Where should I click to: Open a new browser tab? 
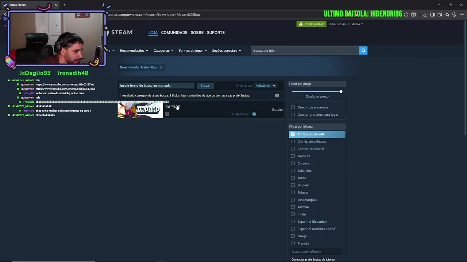[65, 5]
